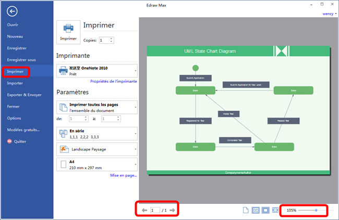Increase copies with the up spinner
The width and height of the screenshot is (339, 220).
[111, 39]
